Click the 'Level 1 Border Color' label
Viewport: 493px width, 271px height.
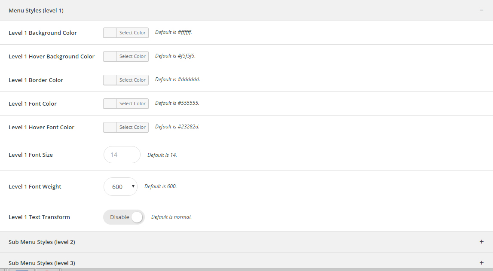[36, 80]
